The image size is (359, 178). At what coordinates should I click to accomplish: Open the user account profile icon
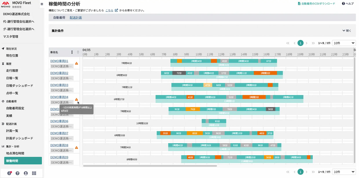tap(26, 173)
